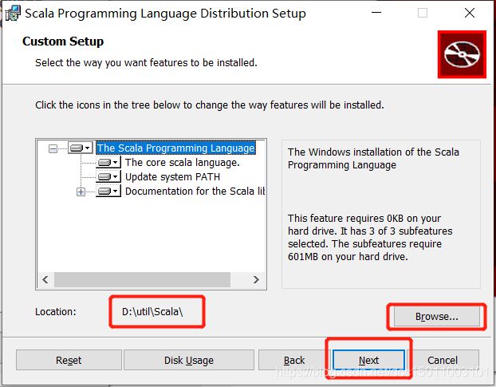Open Disk Usage information
The height and width of the screenshot is (387, 496).
(x=189, y=360)
